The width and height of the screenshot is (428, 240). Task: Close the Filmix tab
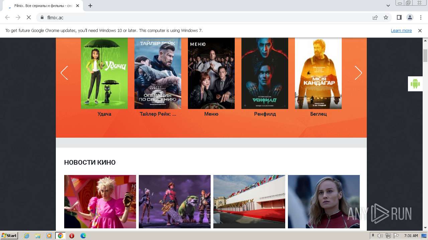pyautogui.click(x=78, y=6)
